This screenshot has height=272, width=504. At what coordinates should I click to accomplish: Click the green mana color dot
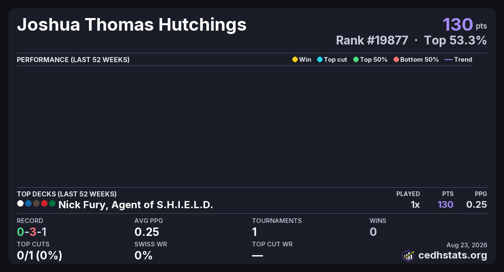click(x=52, y=204)
